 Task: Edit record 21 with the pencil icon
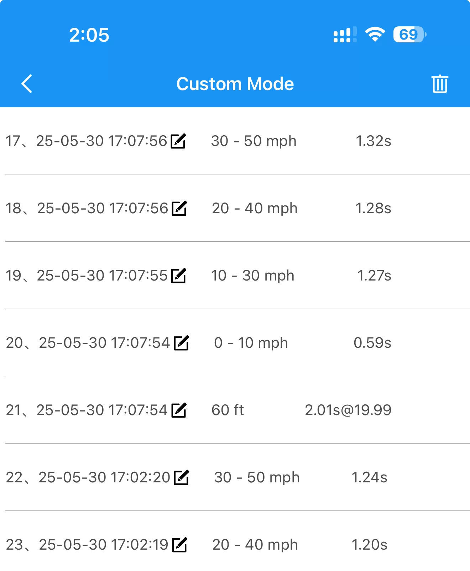[179, 410]
